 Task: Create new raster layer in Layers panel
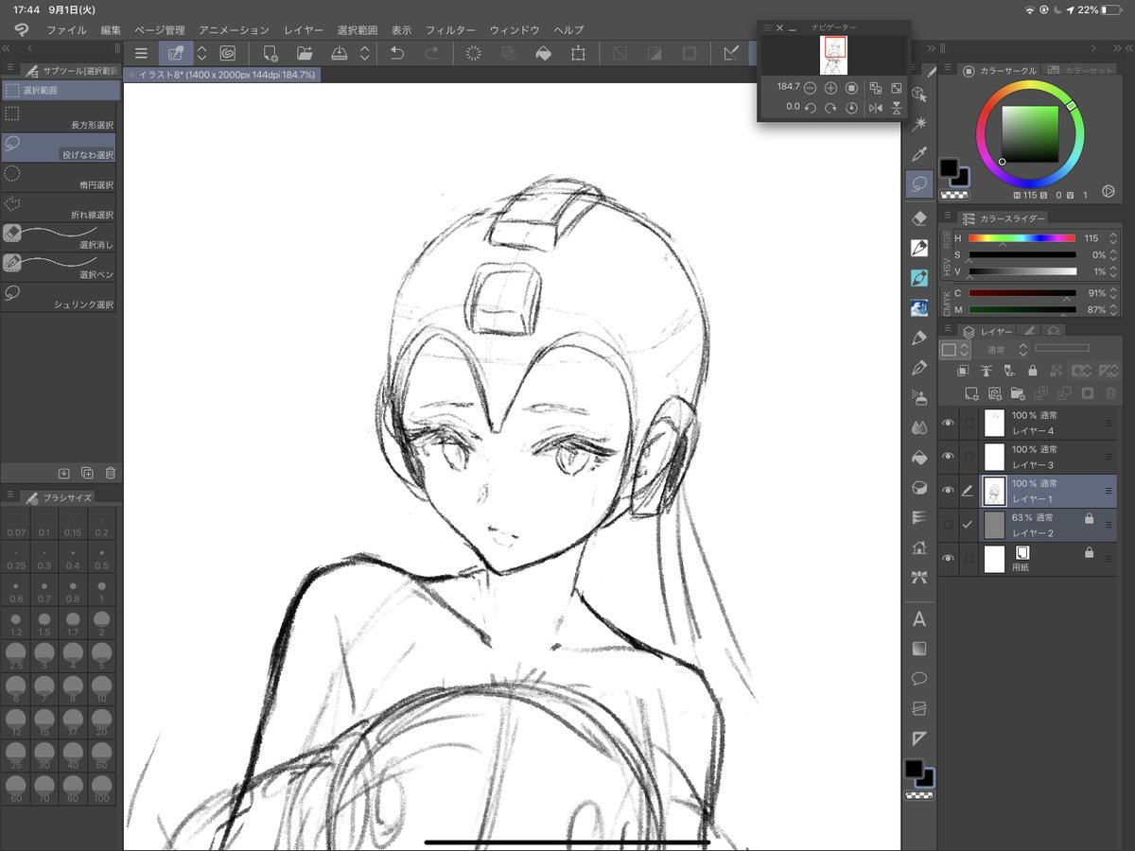(x=971, y=392)
